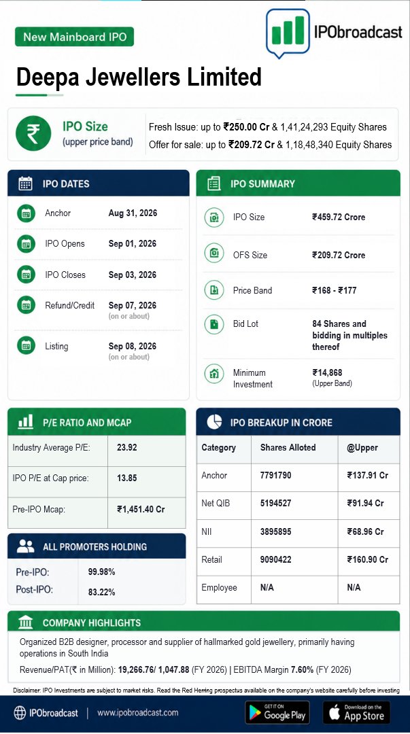Click the ₹459.72 Crore IPO size value
410x734 pixels.
click(339, 217)
